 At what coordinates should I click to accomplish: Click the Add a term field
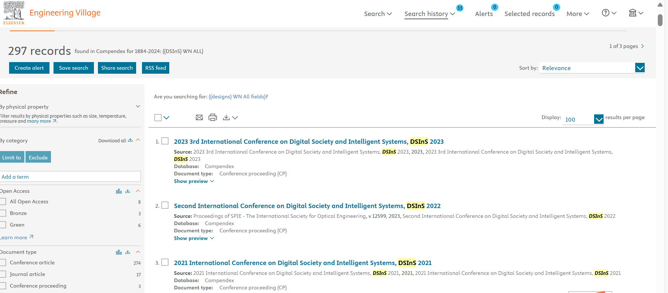70,177
